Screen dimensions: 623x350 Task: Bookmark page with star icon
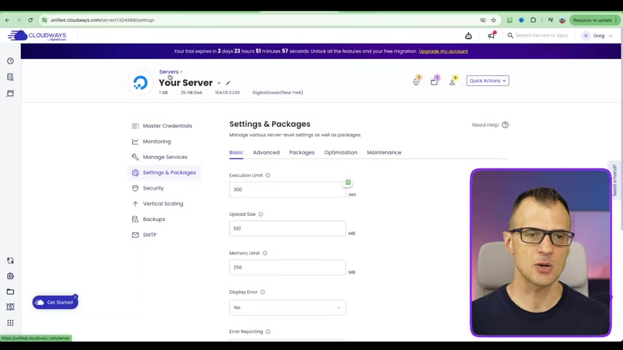click(493, 20)
